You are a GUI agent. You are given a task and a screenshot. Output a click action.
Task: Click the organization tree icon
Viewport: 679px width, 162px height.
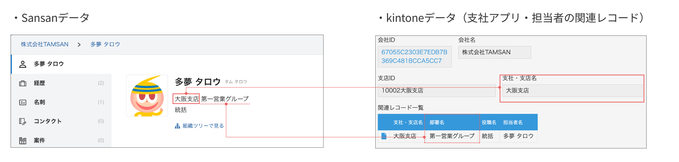coord(177,126)
